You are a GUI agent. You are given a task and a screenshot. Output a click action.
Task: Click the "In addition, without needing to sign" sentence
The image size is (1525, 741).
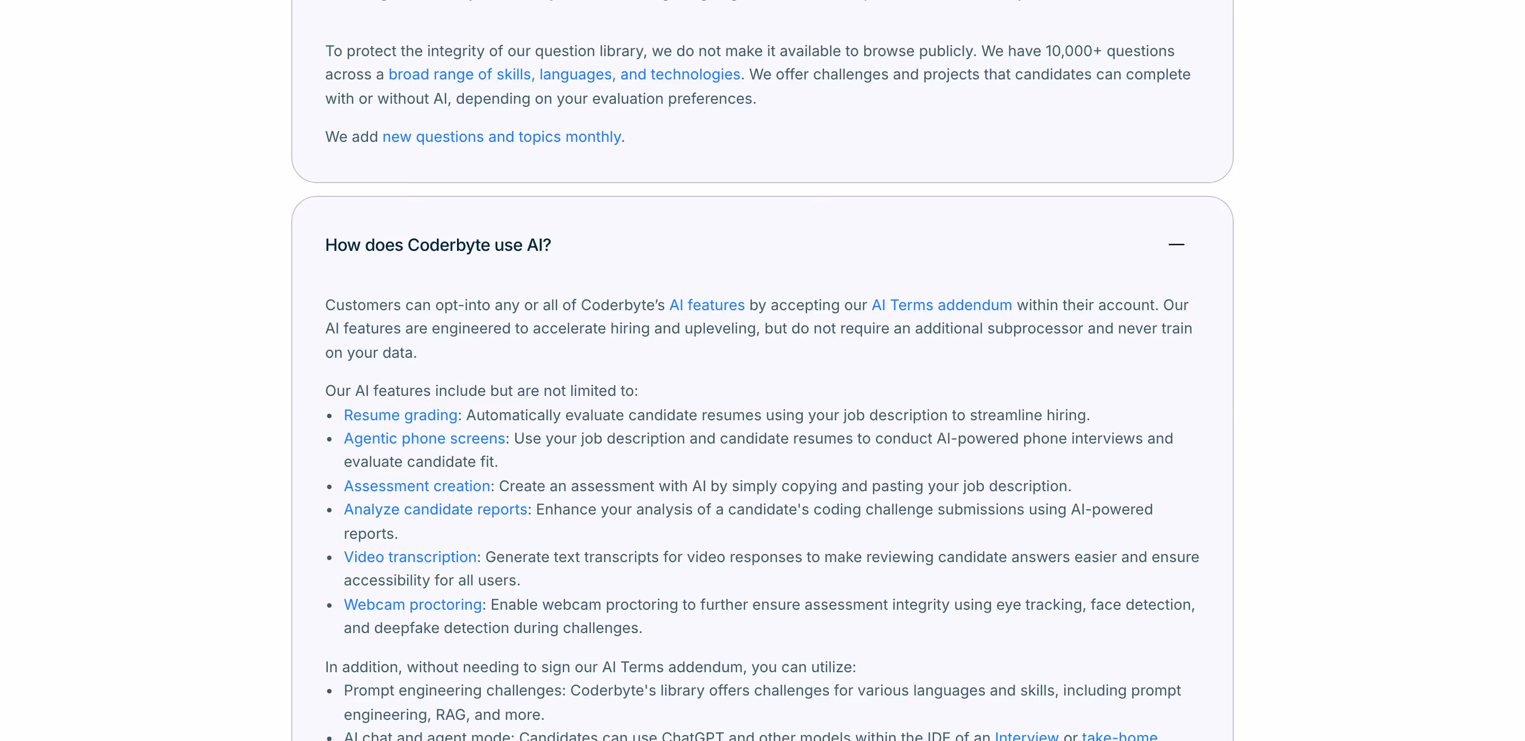tap(590, 667)
